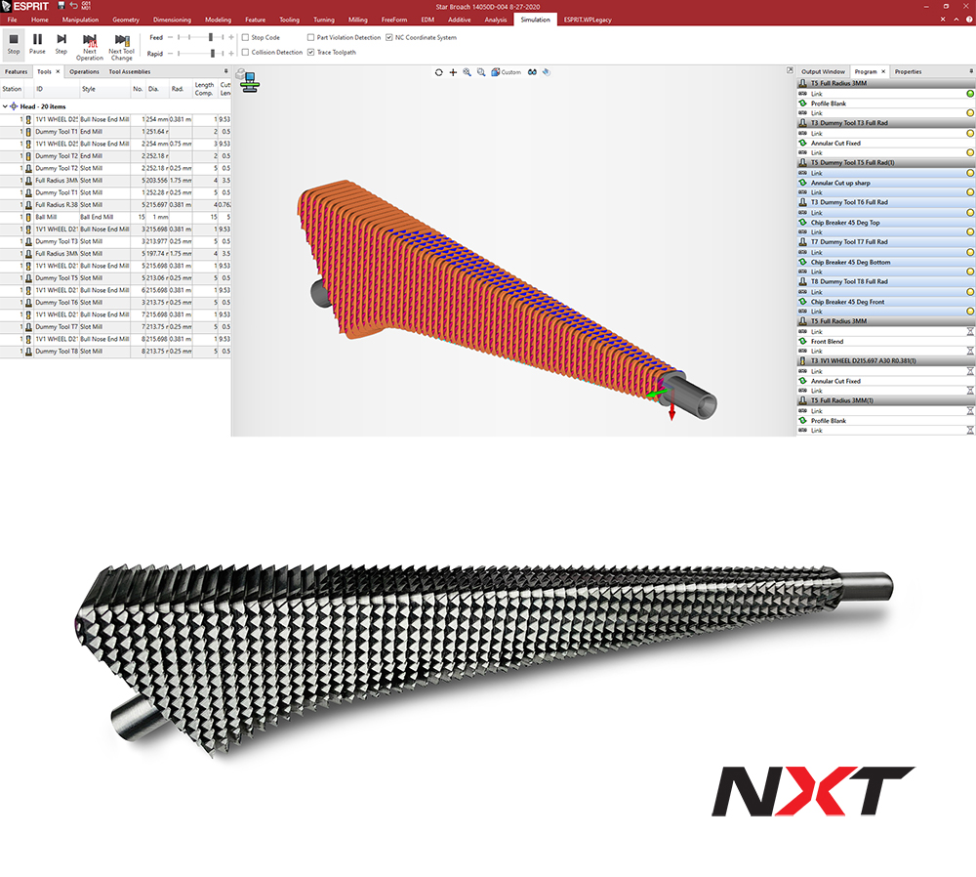Sort tools by Dia. column header
976x877 pixels.
(157, 89)
